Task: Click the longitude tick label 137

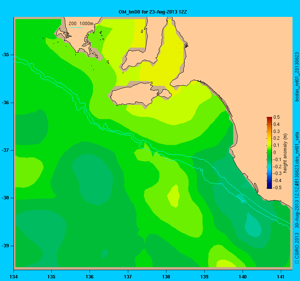Action: [x=128, y=277]
